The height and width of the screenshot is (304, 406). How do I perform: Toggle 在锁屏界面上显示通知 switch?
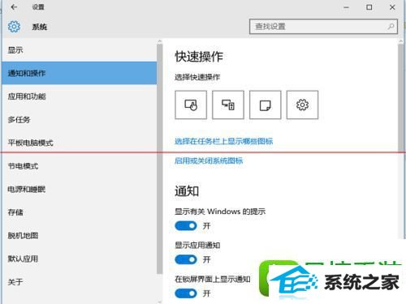[x=186, y=293]
